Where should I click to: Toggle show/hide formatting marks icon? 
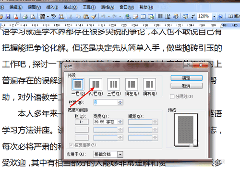coord(193,16)
